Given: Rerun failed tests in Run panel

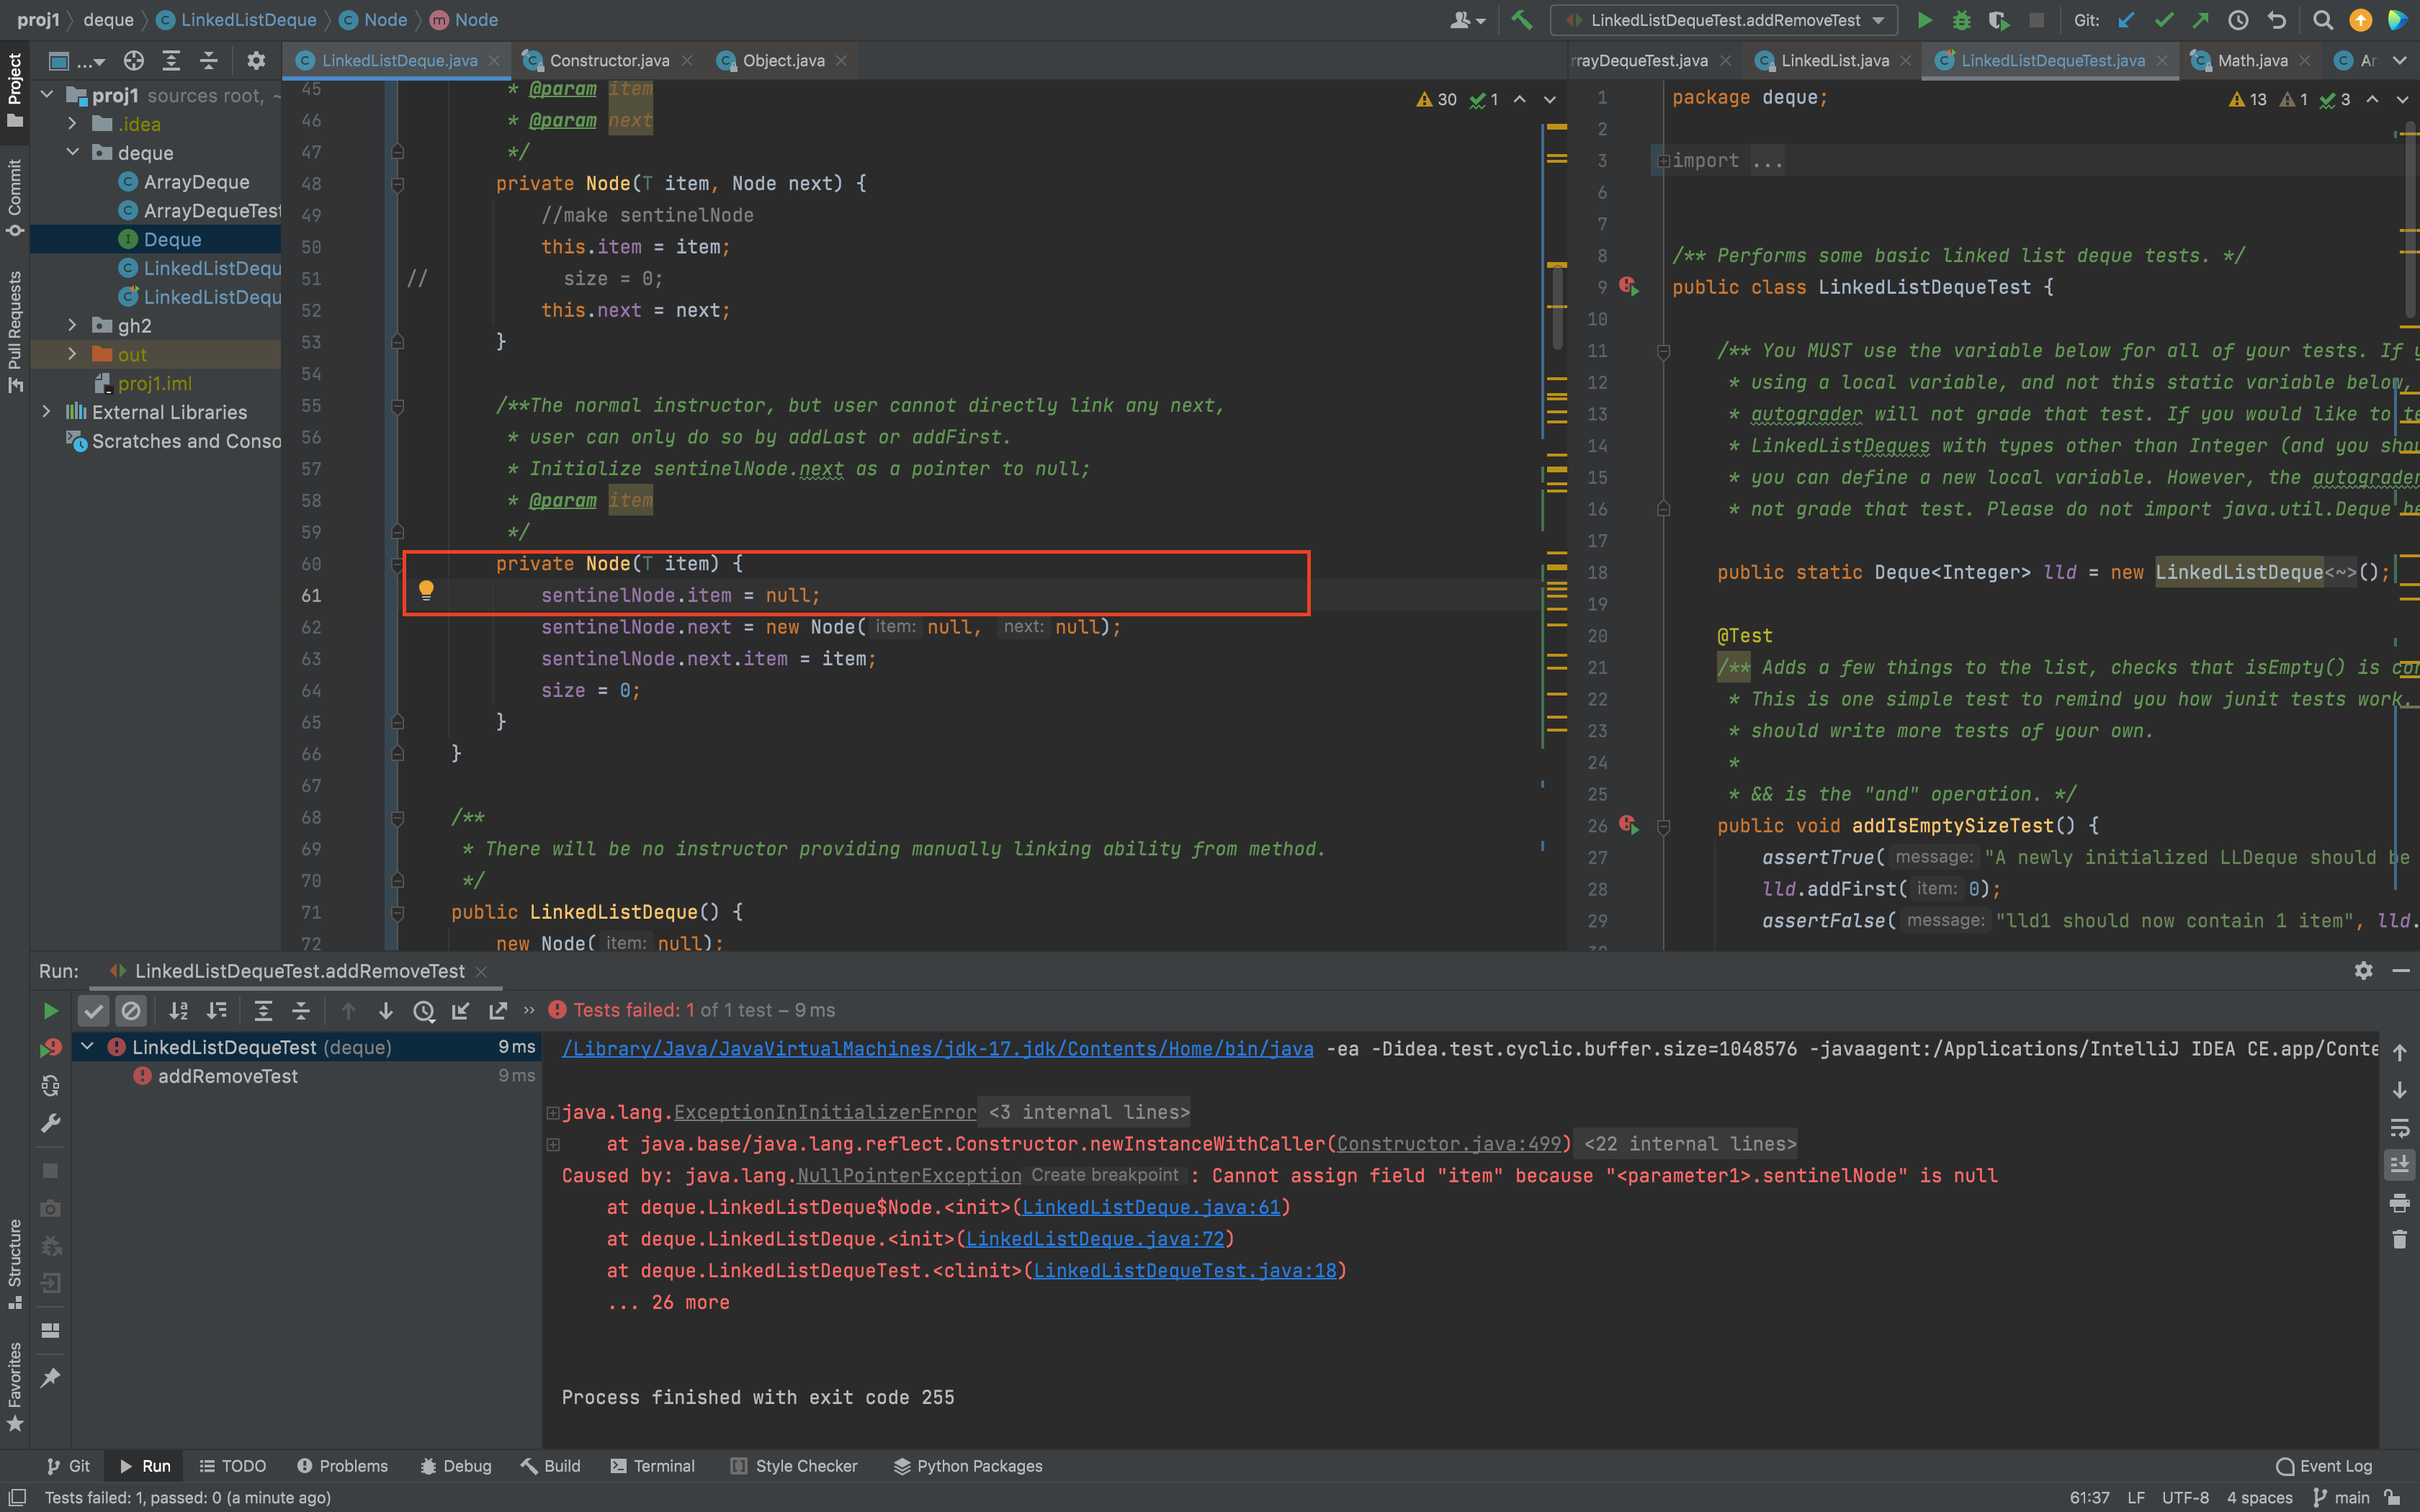Looking at the screenshot, I should (50, 1048).
